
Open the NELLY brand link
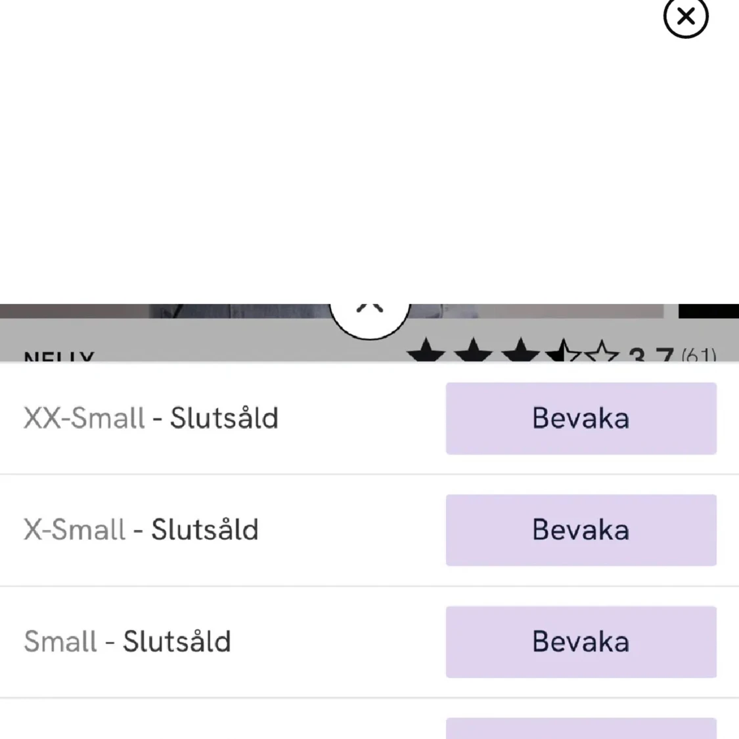click(59, 356)
